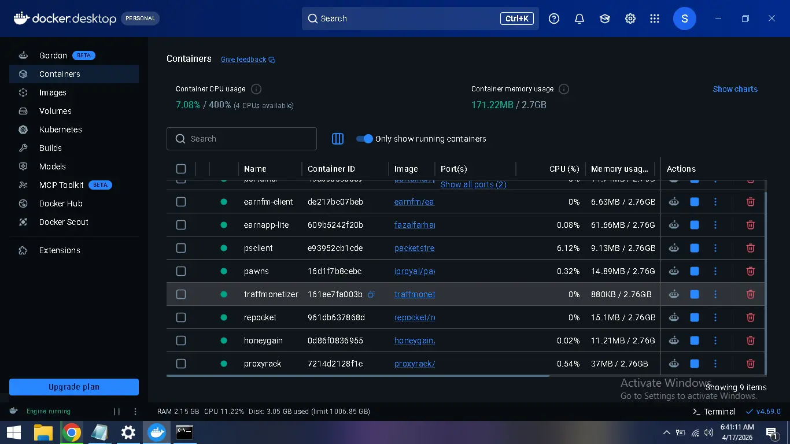The image size is (790, 444).
Task: Open Docker Desktop settings gear
Action: [630, 18]
